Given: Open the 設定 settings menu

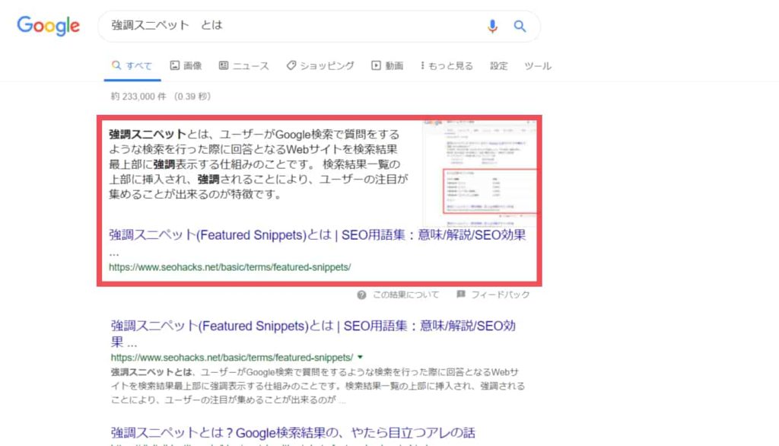Looking at the screenshot, I should [499, 66].
